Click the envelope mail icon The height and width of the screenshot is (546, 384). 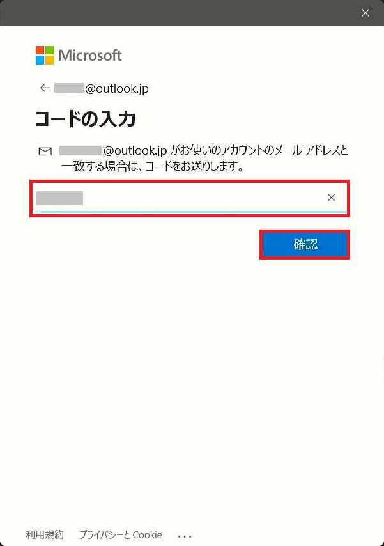45,151
